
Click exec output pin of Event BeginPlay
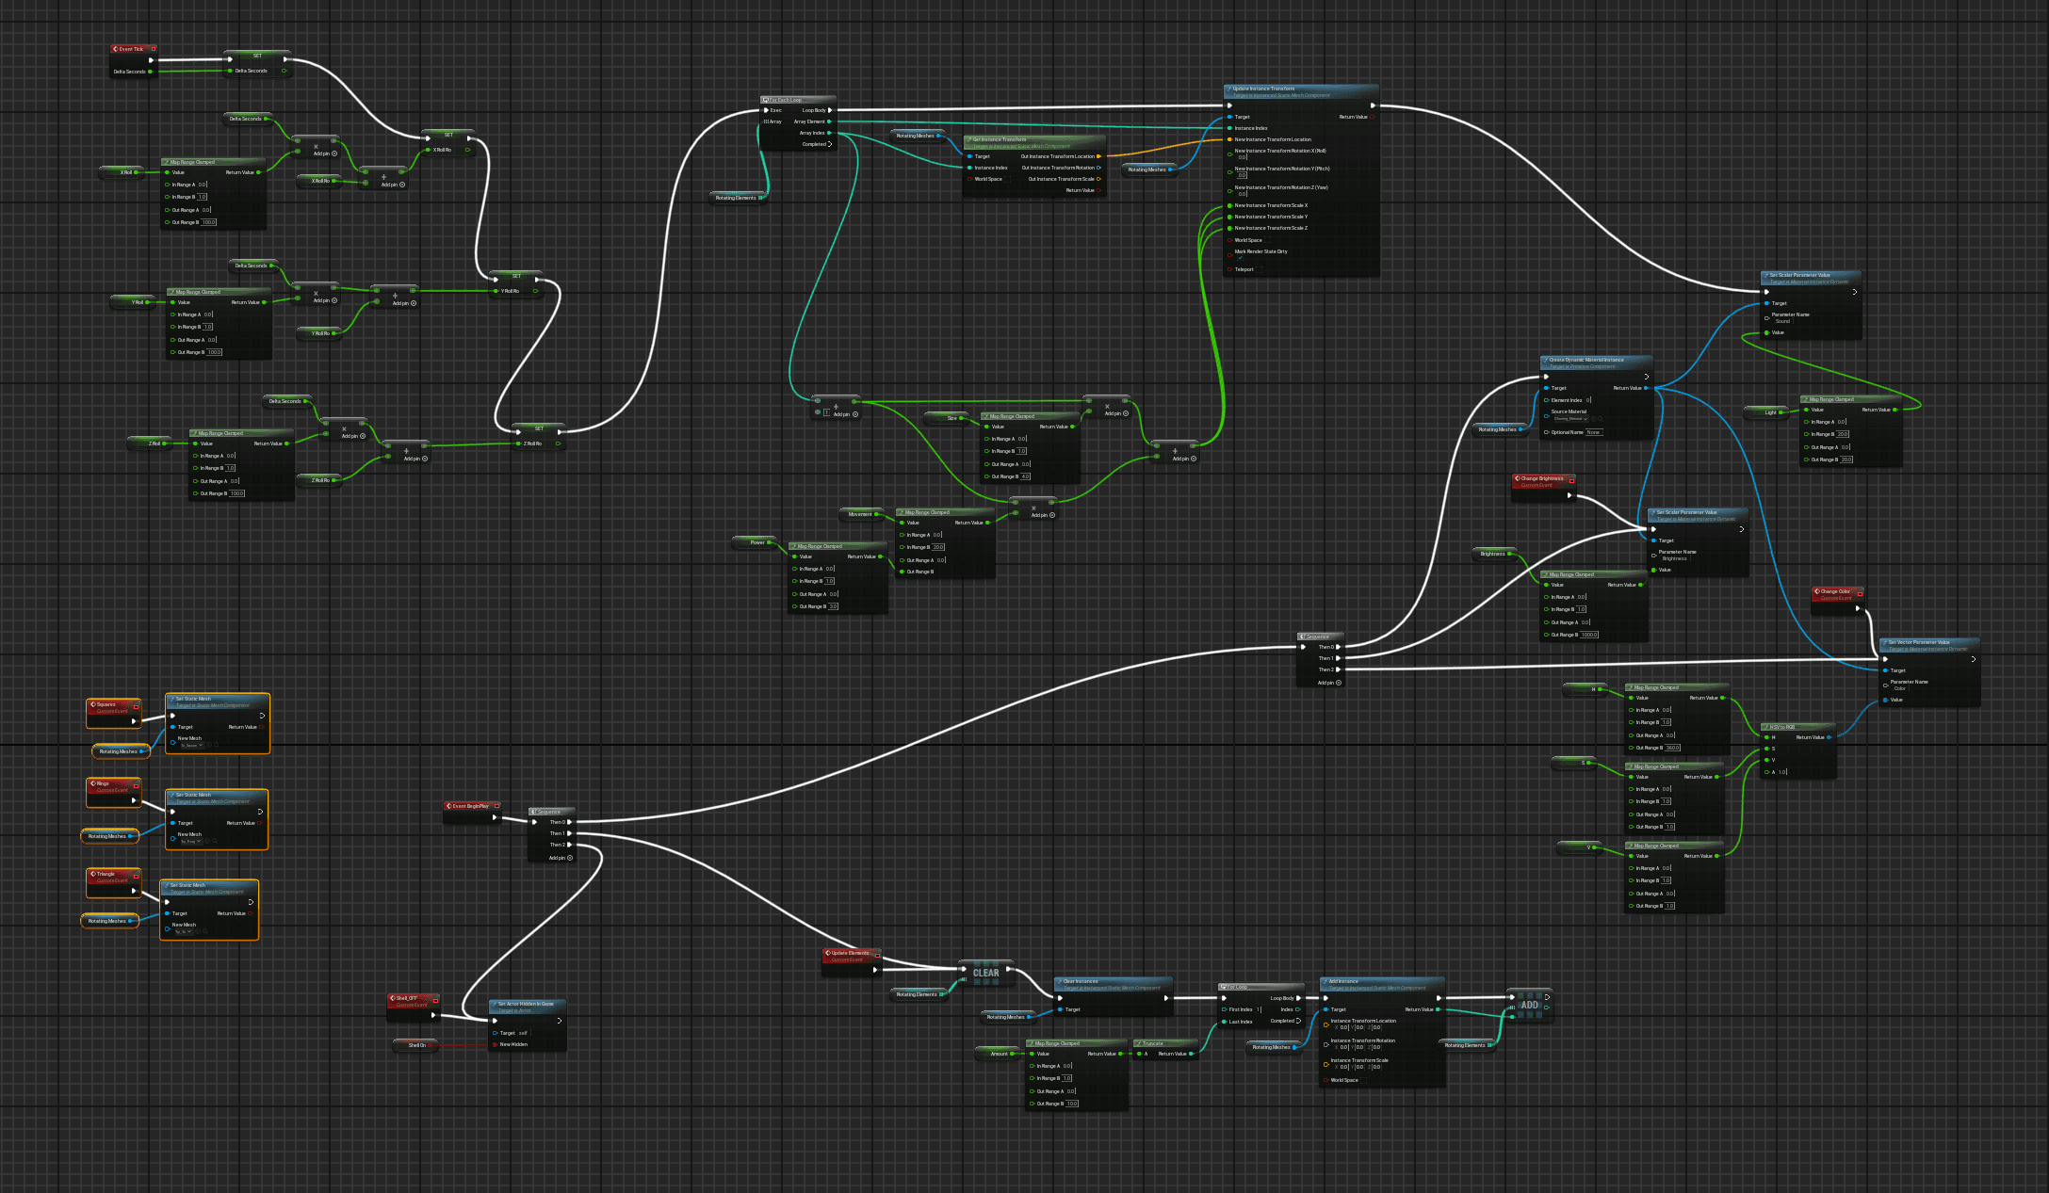[495, 817]
